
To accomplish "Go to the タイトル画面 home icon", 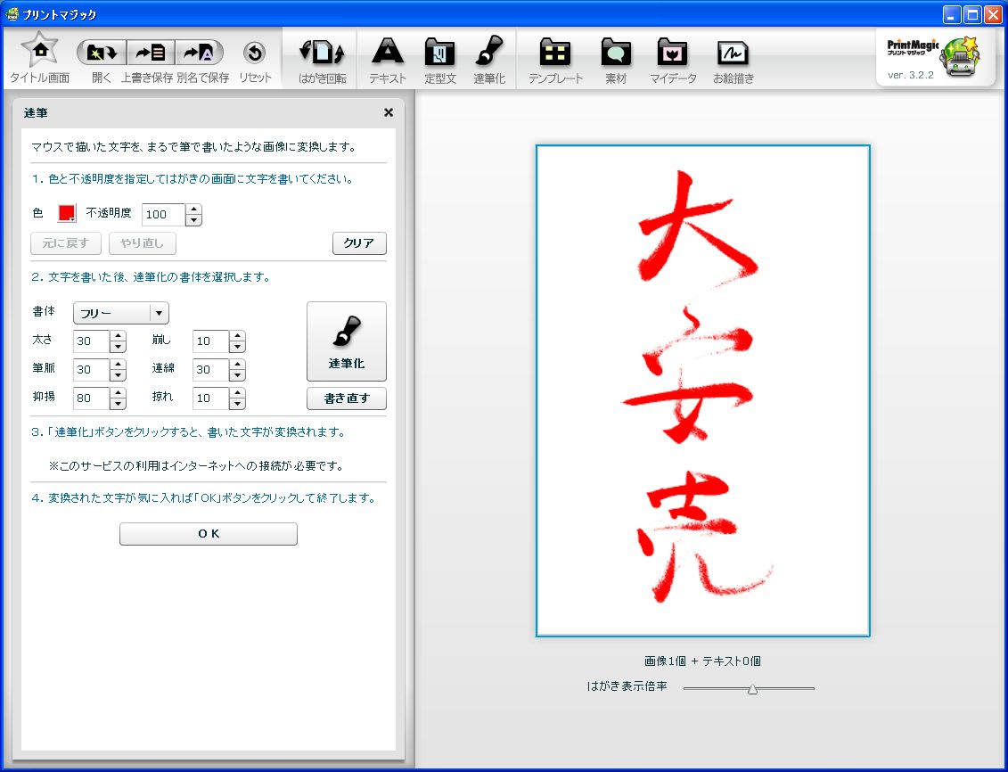I will [39, 52].
